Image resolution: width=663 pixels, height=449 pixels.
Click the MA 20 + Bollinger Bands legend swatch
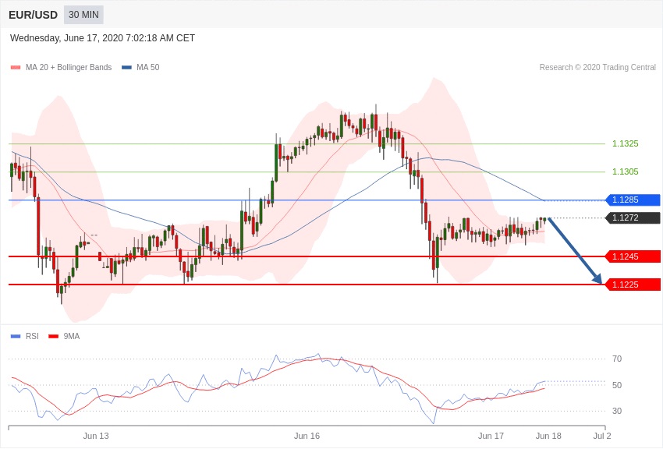pyautogui.click(x=16, y=68)
